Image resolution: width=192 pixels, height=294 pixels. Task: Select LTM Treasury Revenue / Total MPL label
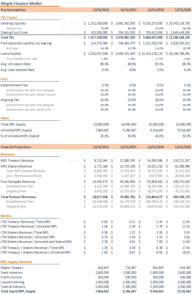click(x=25, y=222)
